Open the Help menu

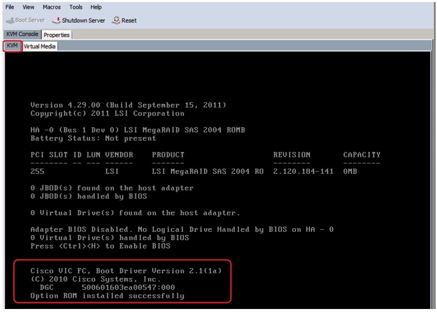[x=96, y=7]
